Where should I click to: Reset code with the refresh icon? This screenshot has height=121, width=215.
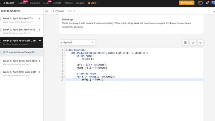pos(193,43)
